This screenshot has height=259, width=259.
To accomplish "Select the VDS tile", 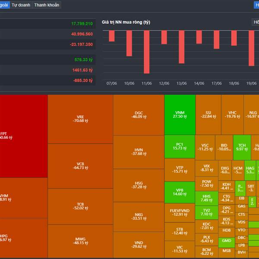I will pyautogui.click(x=241, y=224).
